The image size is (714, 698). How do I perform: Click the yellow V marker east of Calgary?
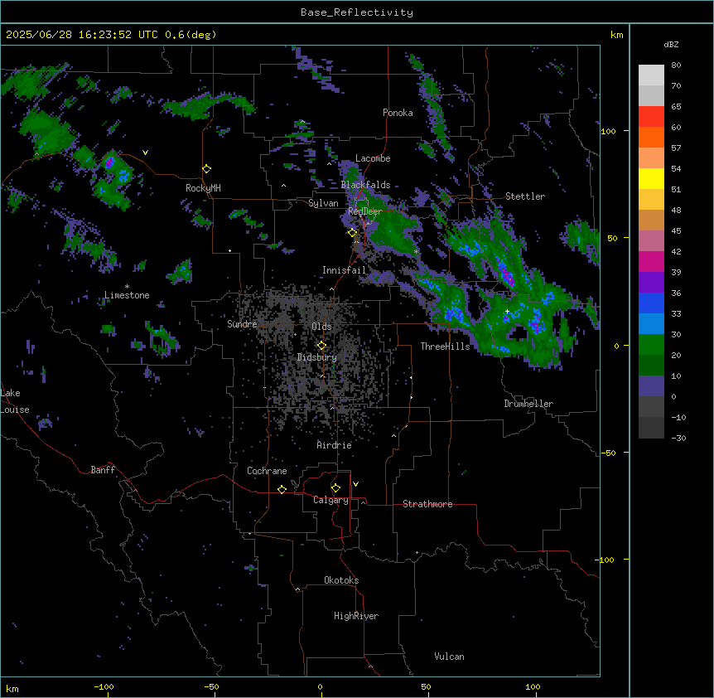[x=355, y=484]
